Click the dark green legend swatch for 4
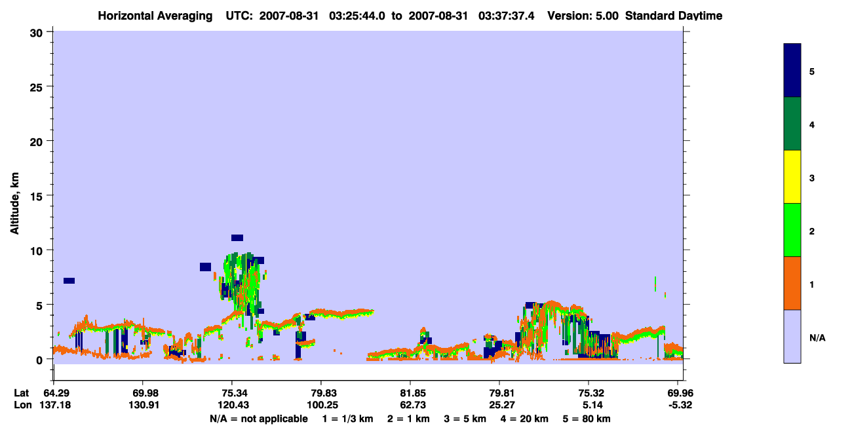This screenshot has width=852, height=437. 792,124
